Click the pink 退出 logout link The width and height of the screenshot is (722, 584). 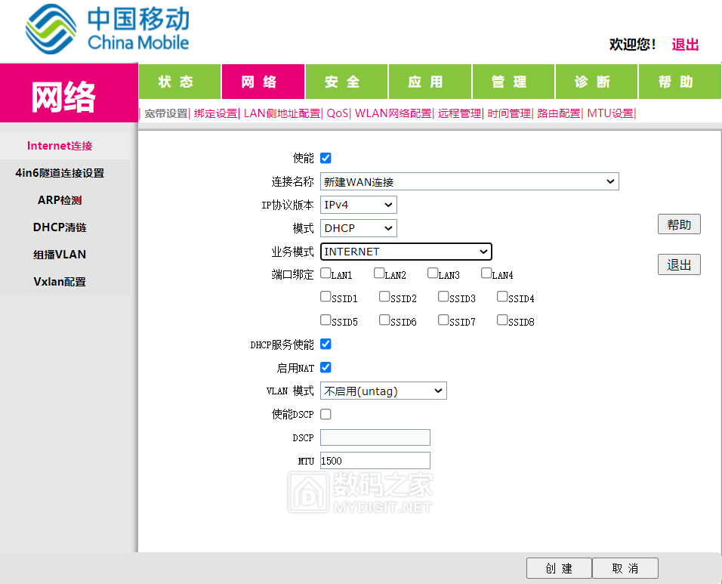[685, 45]
